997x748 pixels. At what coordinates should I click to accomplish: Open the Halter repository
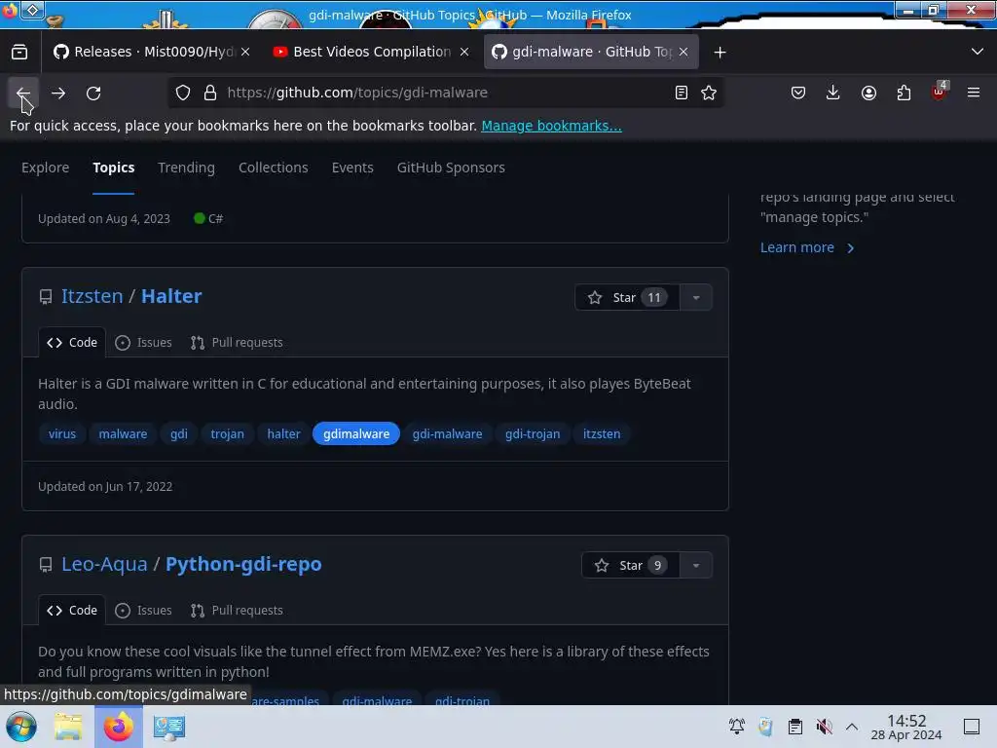(171, 296)
